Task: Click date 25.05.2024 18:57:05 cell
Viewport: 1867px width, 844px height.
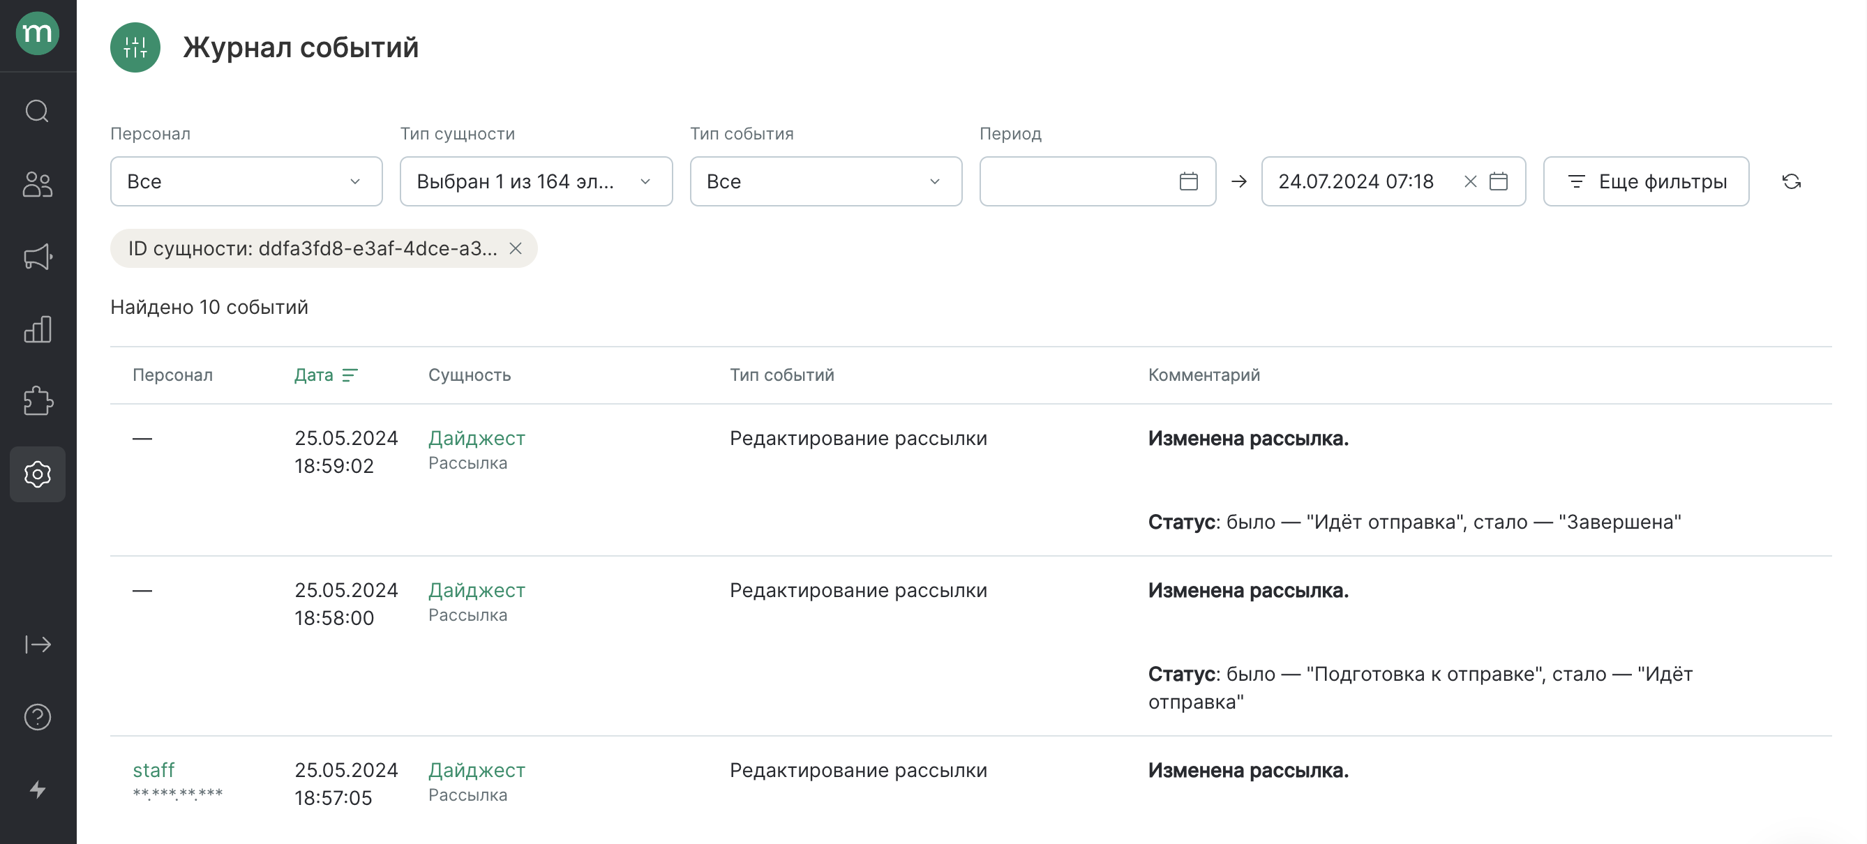Action: 346,784
